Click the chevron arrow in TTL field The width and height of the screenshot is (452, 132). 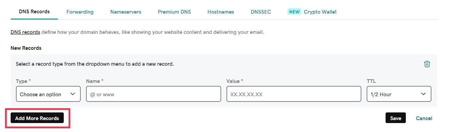(423, 94)
